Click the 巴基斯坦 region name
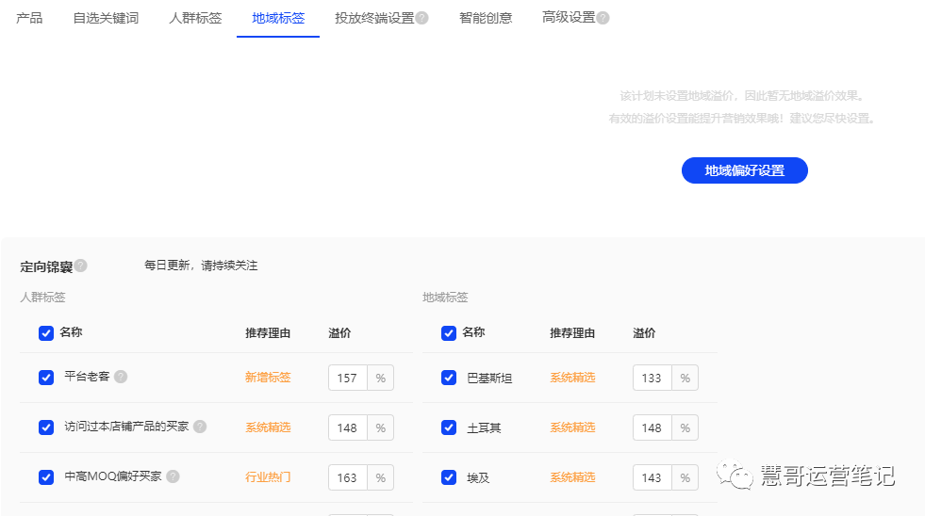This screenshot has height=516, width=925. point(489,379)
